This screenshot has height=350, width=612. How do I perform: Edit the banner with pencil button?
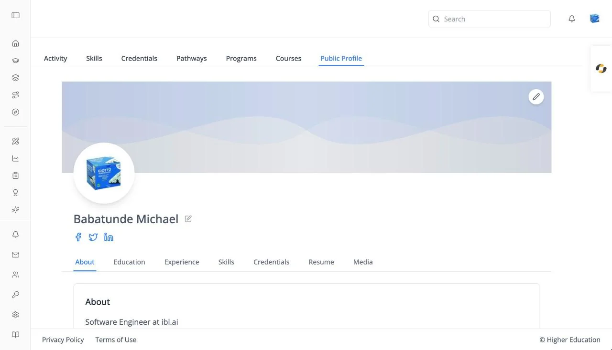coord(536,97)
